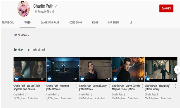Subscribe using the red ĐĂNG KÝ button
Viewport: 180px width, 108px height.
point(166,8)
